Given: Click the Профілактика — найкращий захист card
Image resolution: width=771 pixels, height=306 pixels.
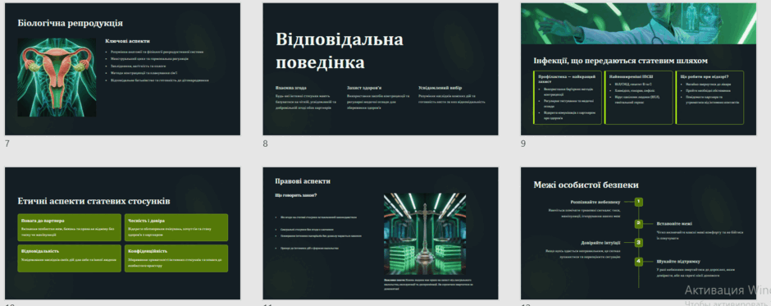Looking at the screenshot, I should (568, 98).
